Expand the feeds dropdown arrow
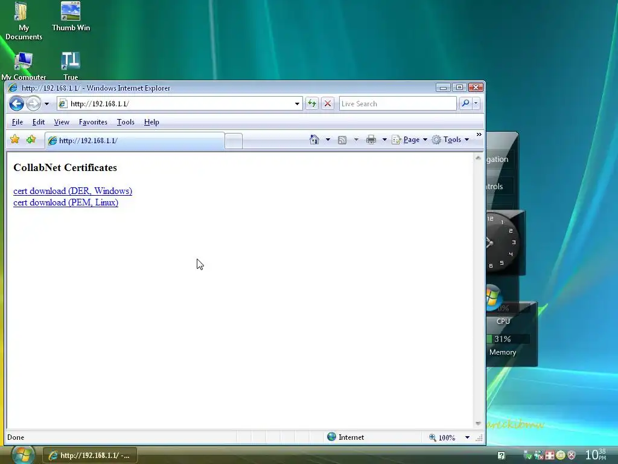 click(x=356, y=140)
